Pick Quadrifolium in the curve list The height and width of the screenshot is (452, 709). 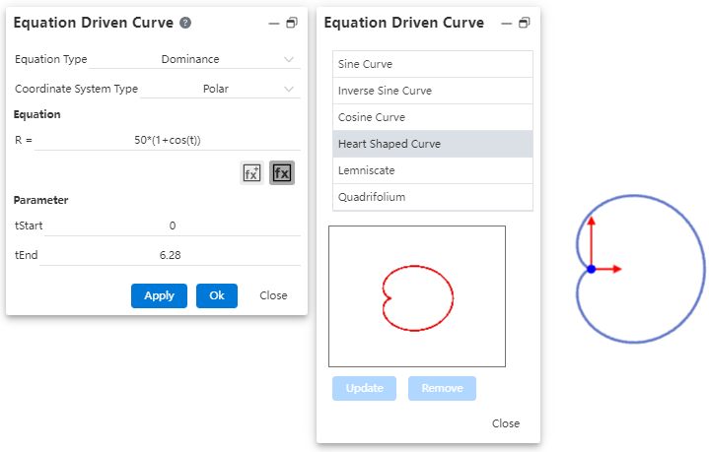tap(433, 197)
